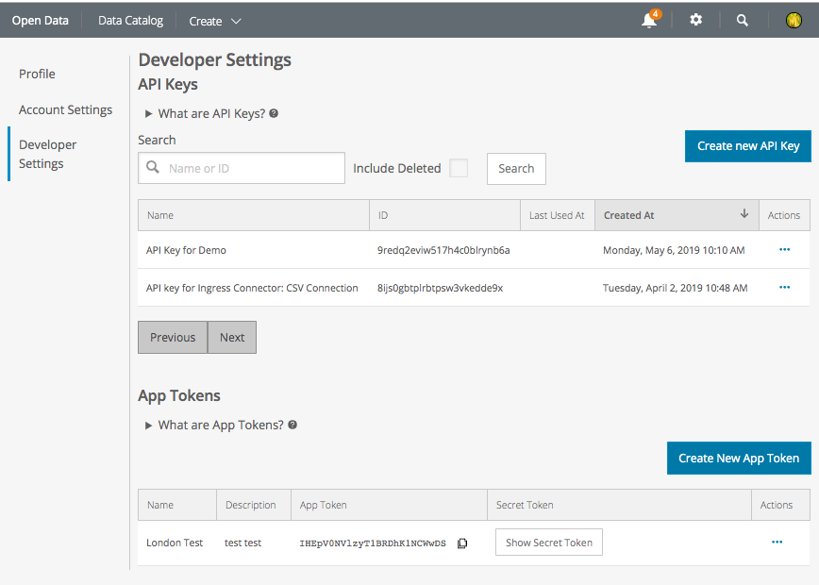The width and height of the screenshot is (819, 585).
Task: Click the help icon beside What are API Keys
Action: 274,113
